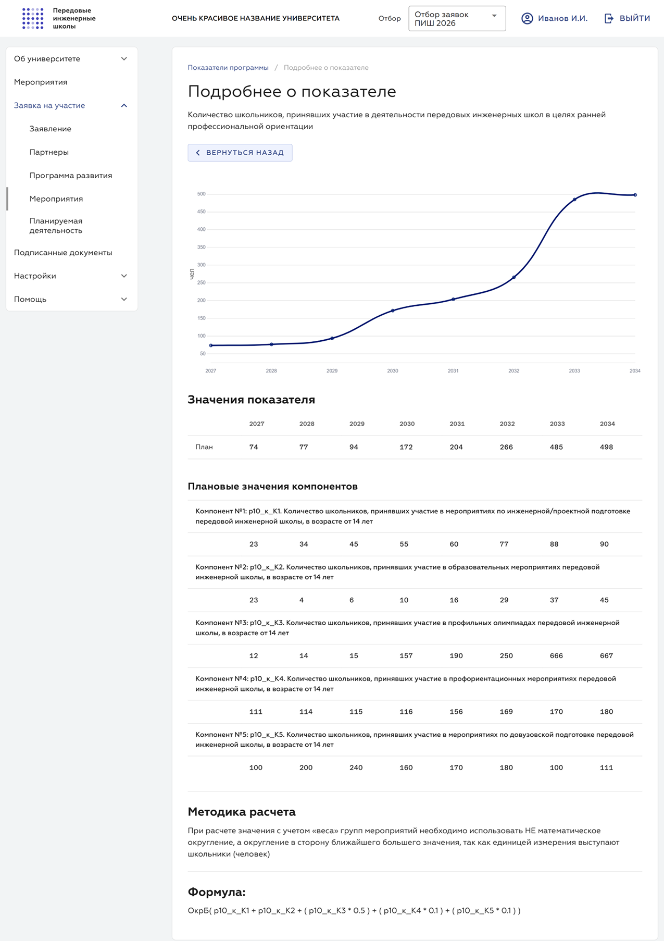Open Подписанные документы in sidebar
This screenshot has height=941, width=664.
click(63, 253)
